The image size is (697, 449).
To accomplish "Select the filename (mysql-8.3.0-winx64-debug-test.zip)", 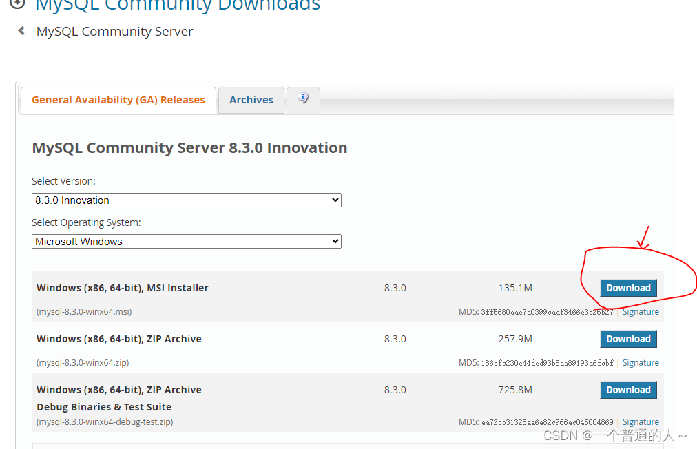I will click(x=105, y=422).
